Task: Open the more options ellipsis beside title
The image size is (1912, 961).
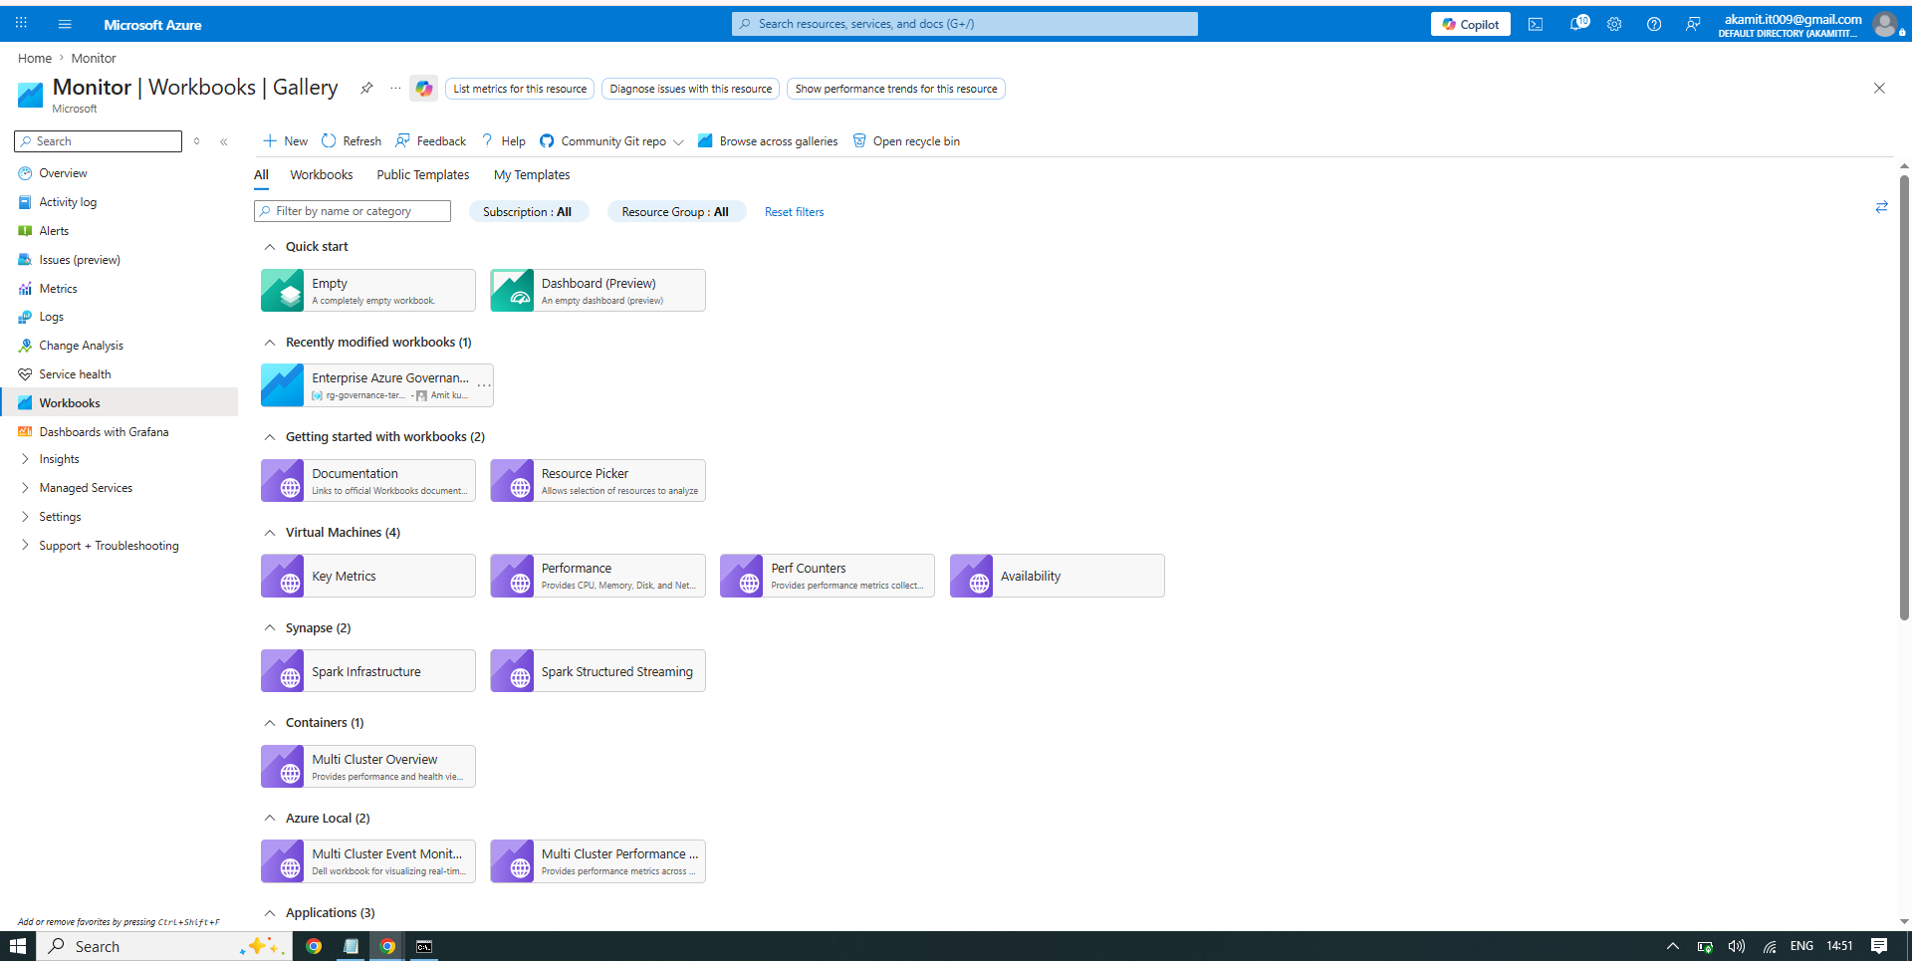Action: (x=395, y=88)
